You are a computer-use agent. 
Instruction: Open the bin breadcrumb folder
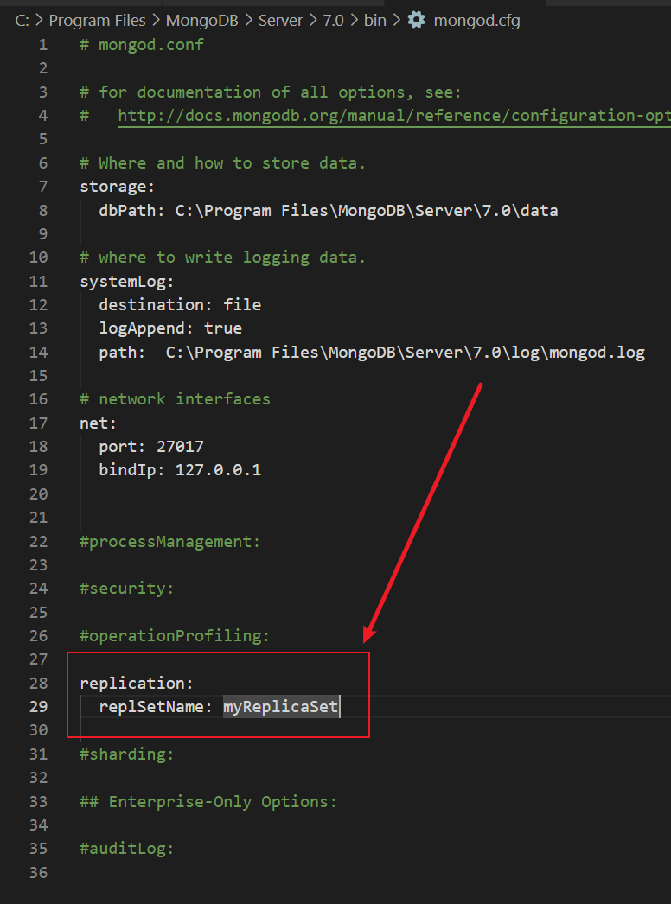point(375,21)
